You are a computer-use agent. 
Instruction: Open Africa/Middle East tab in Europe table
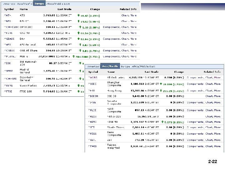(x=58, y=4)
